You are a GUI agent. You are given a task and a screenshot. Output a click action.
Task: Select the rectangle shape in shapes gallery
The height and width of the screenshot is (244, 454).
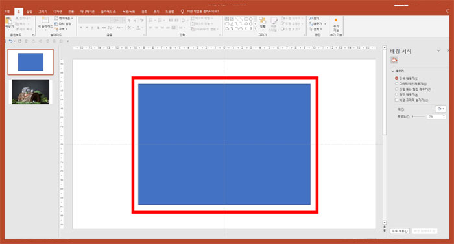tap(246, 19)
